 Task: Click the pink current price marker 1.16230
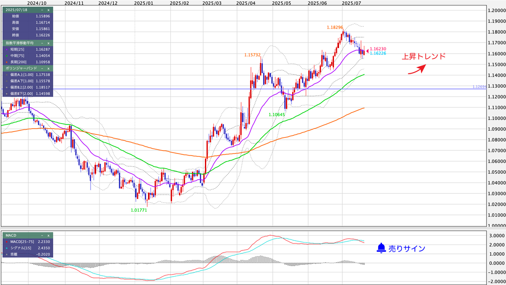pos(378,49)
